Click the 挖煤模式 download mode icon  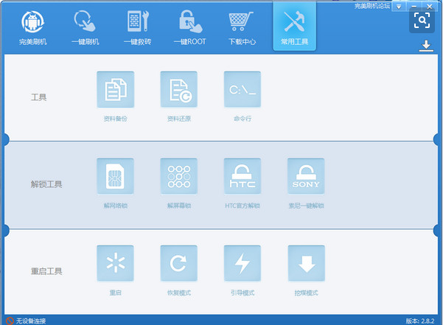pyautogui.click(x=306, y=263)
